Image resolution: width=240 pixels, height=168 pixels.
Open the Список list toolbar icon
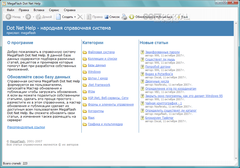(107, 17)
